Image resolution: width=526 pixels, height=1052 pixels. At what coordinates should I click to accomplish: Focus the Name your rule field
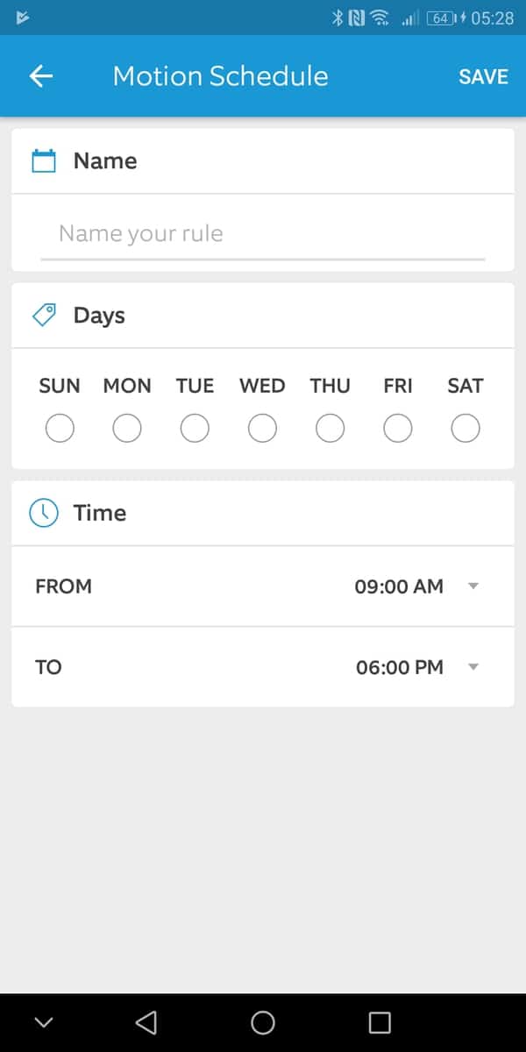coord(262,234)
